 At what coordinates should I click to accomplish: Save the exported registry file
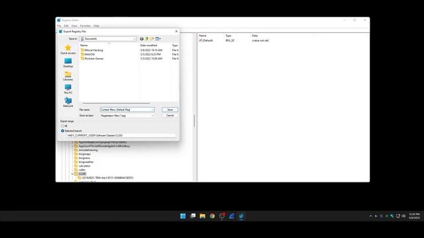(x=170, y=110)
